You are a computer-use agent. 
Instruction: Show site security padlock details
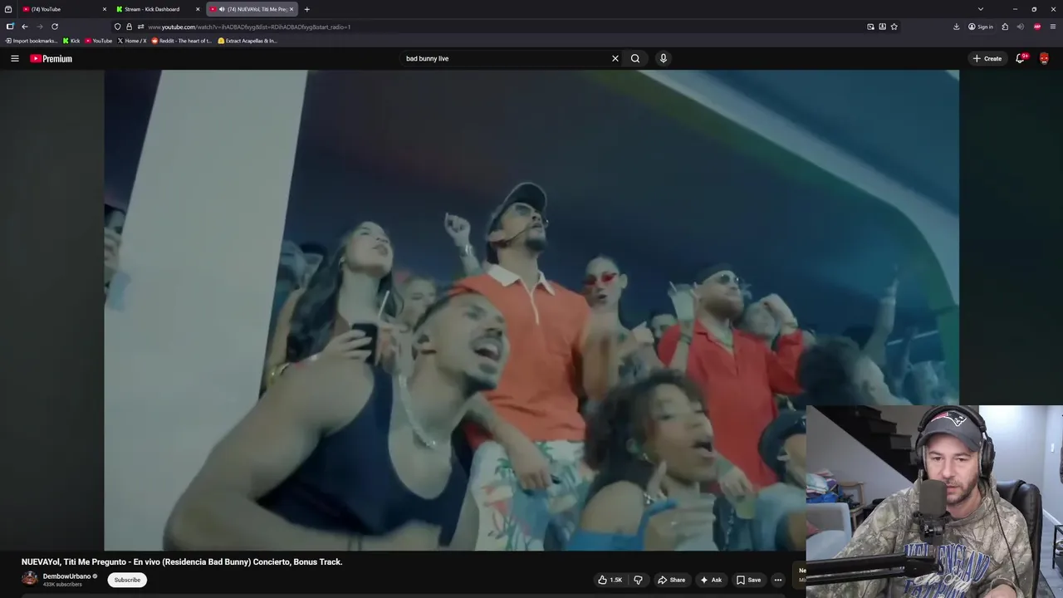[129, 27]
